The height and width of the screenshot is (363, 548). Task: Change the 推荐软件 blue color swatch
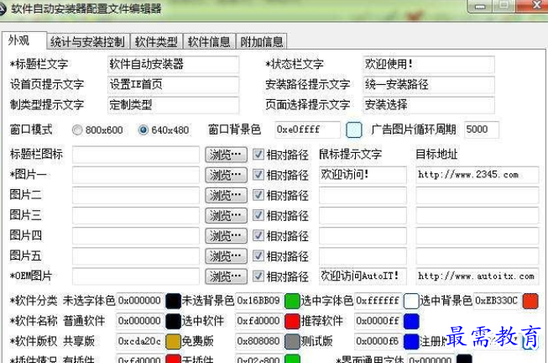point(411,321)
